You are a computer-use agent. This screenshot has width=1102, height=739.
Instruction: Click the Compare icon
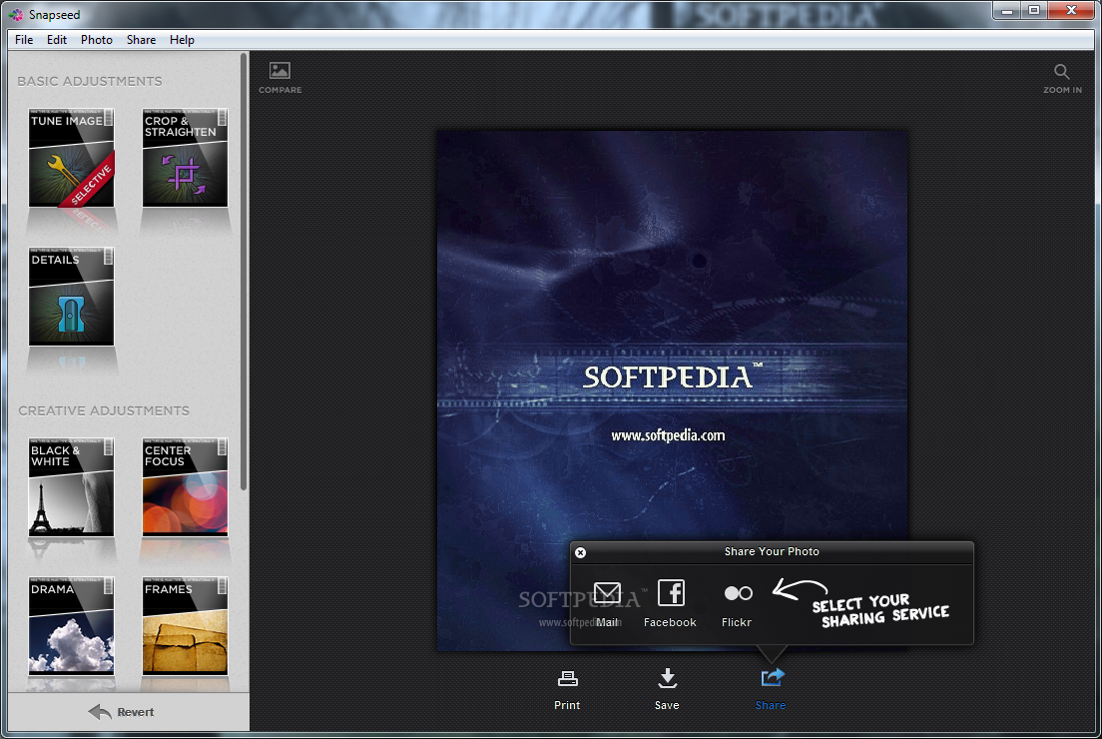(x=279, y=71)
